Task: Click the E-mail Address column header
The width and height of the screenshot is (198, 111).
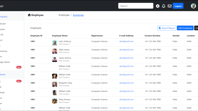Action: pos(126,36)
